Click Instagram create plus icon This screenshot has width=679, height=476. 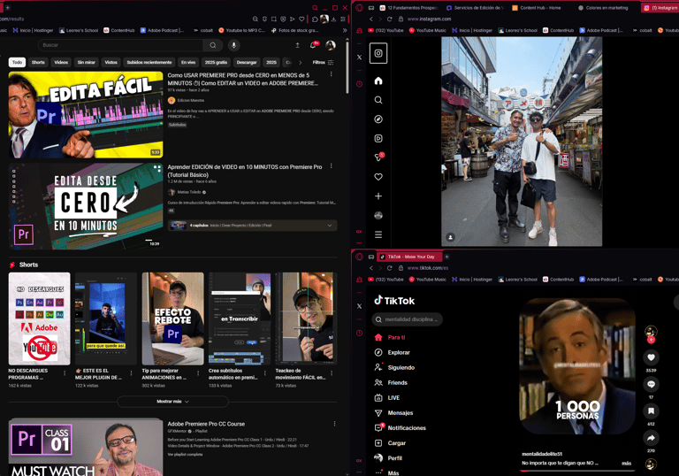(x=378, y=196)
